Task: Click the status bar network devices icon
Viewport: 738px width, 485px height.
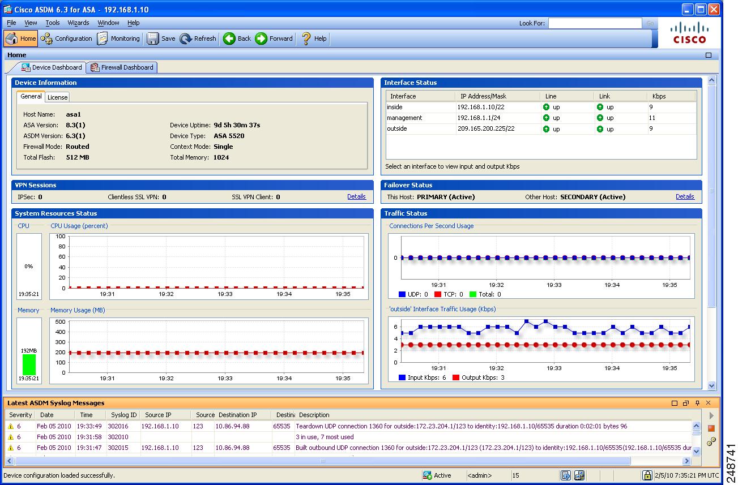Action: pos(579,475)
